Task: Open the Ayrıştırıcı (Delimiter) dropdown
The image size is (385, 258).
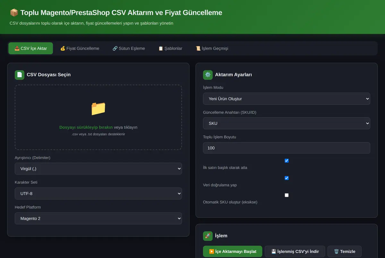Action: pos(98,169)
